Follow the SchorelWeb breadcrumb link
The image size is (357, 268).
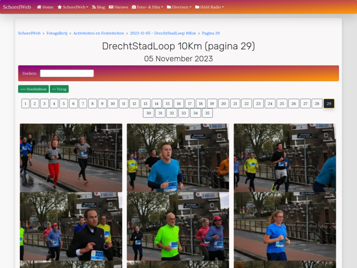pyautogui.click(x=29, y=33)
